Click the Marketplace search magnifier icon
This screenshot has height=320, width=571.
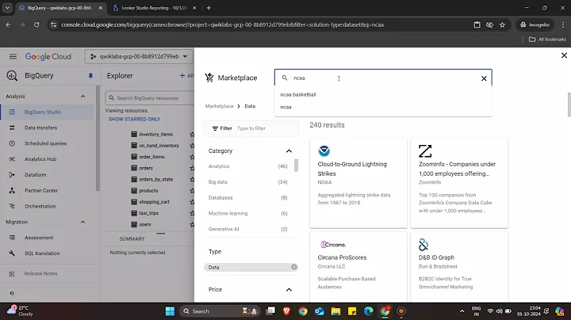[285, 78]
